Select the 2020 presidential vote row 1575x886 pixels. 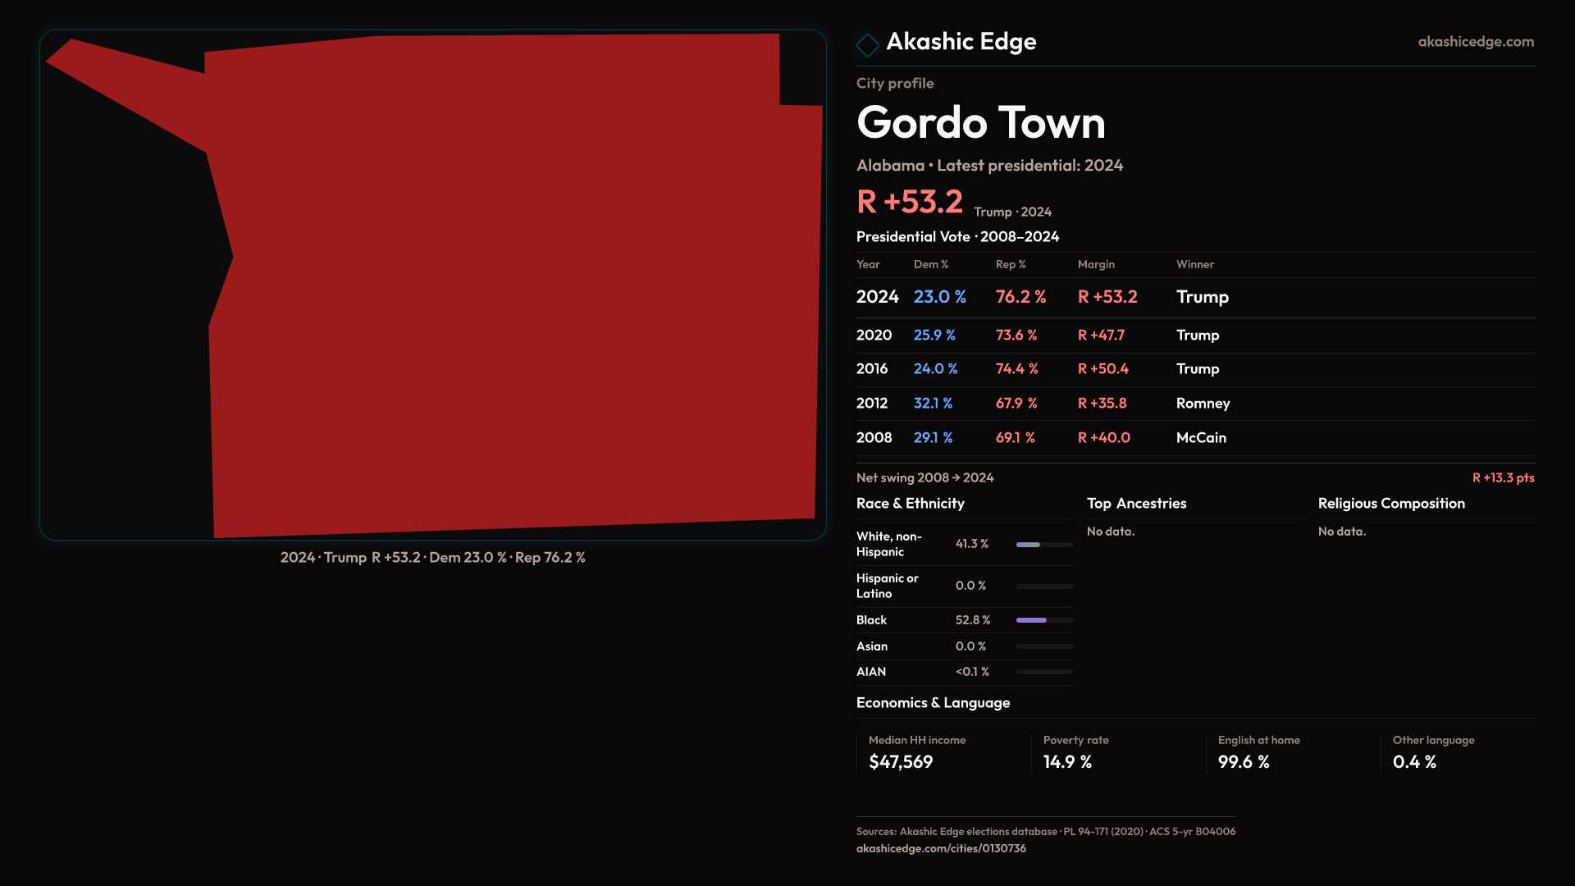pyautogui.click(x=1194, y=336)
